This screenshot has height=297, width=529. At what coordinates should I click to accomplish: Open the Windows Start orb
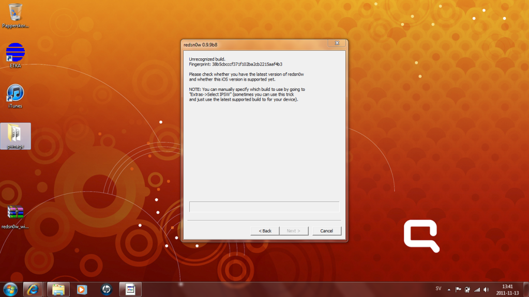pyautogui.click(x=10, y=290)
